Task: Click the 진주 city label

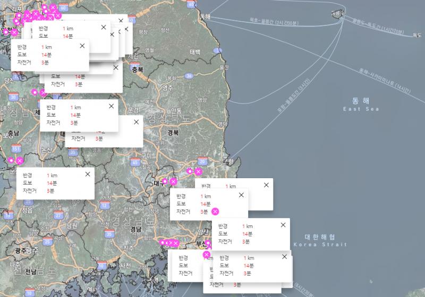Action: coord(129,248)
